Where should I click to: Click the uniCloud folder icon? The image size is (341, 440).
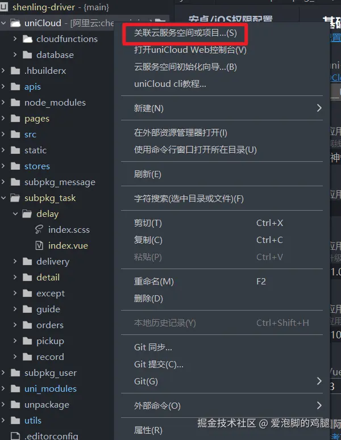tap(15, 23)
